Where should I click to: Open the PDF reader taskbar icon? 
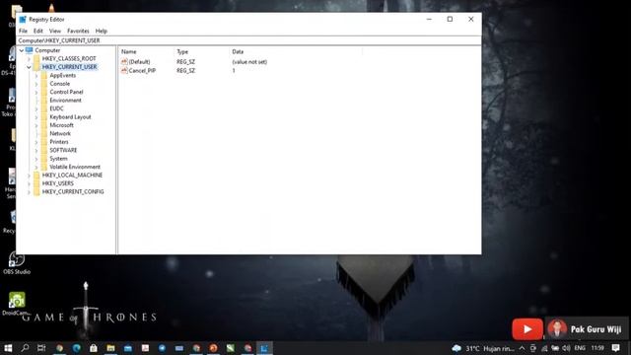pos(145,348)
